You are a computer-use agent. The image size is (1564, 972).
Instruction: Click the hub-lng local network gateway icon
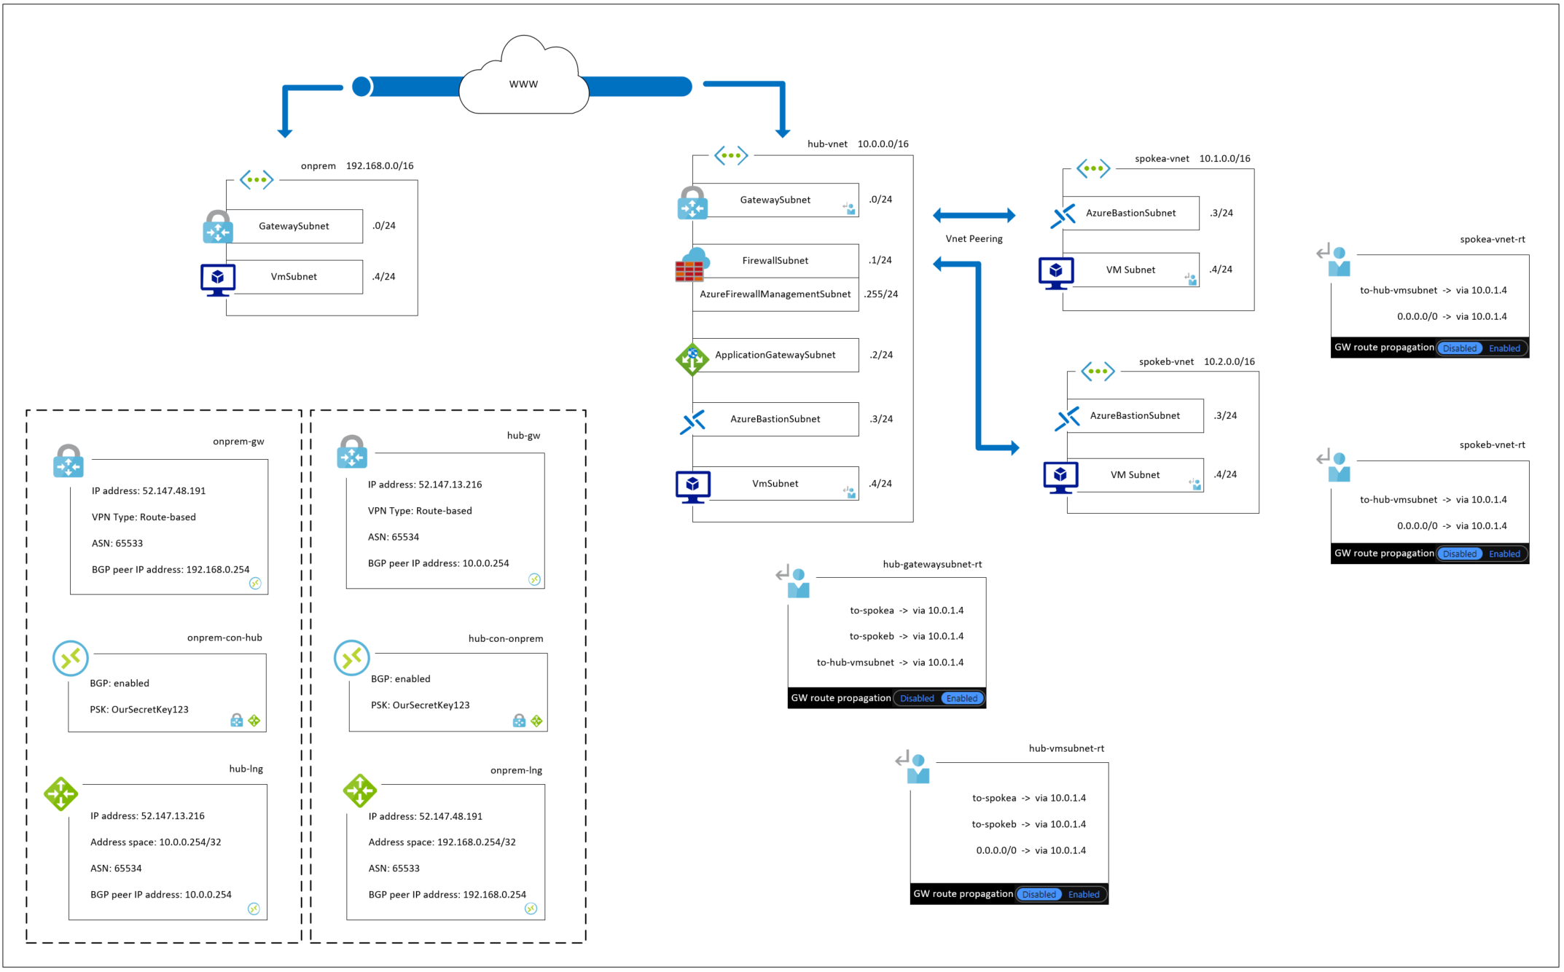60,793
